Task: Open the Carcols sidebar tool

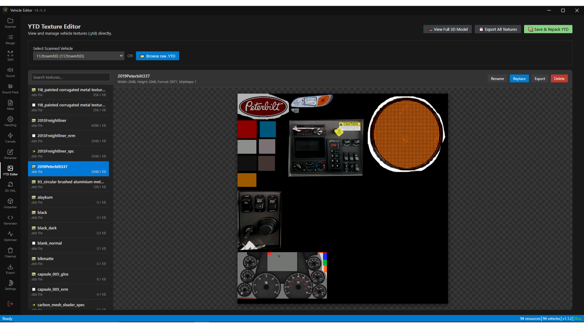Action: click(x=10, y=138)
